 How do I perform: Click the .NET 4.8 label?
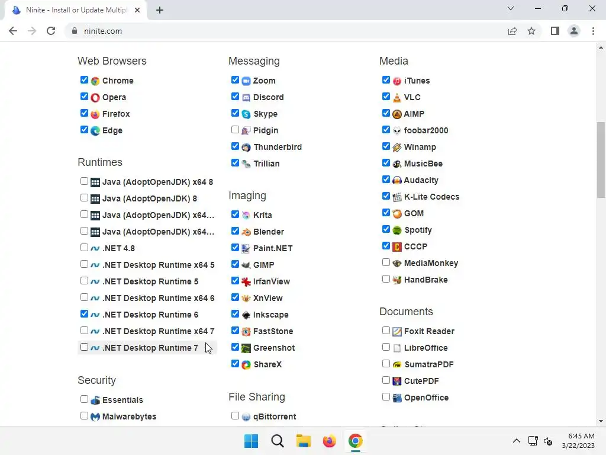click(118, 248)
